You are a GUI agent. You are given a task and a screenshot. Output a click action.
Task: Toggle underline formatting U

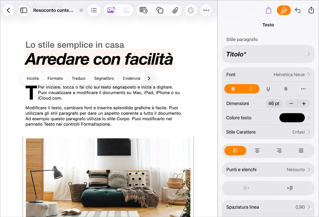click(268, 89)
